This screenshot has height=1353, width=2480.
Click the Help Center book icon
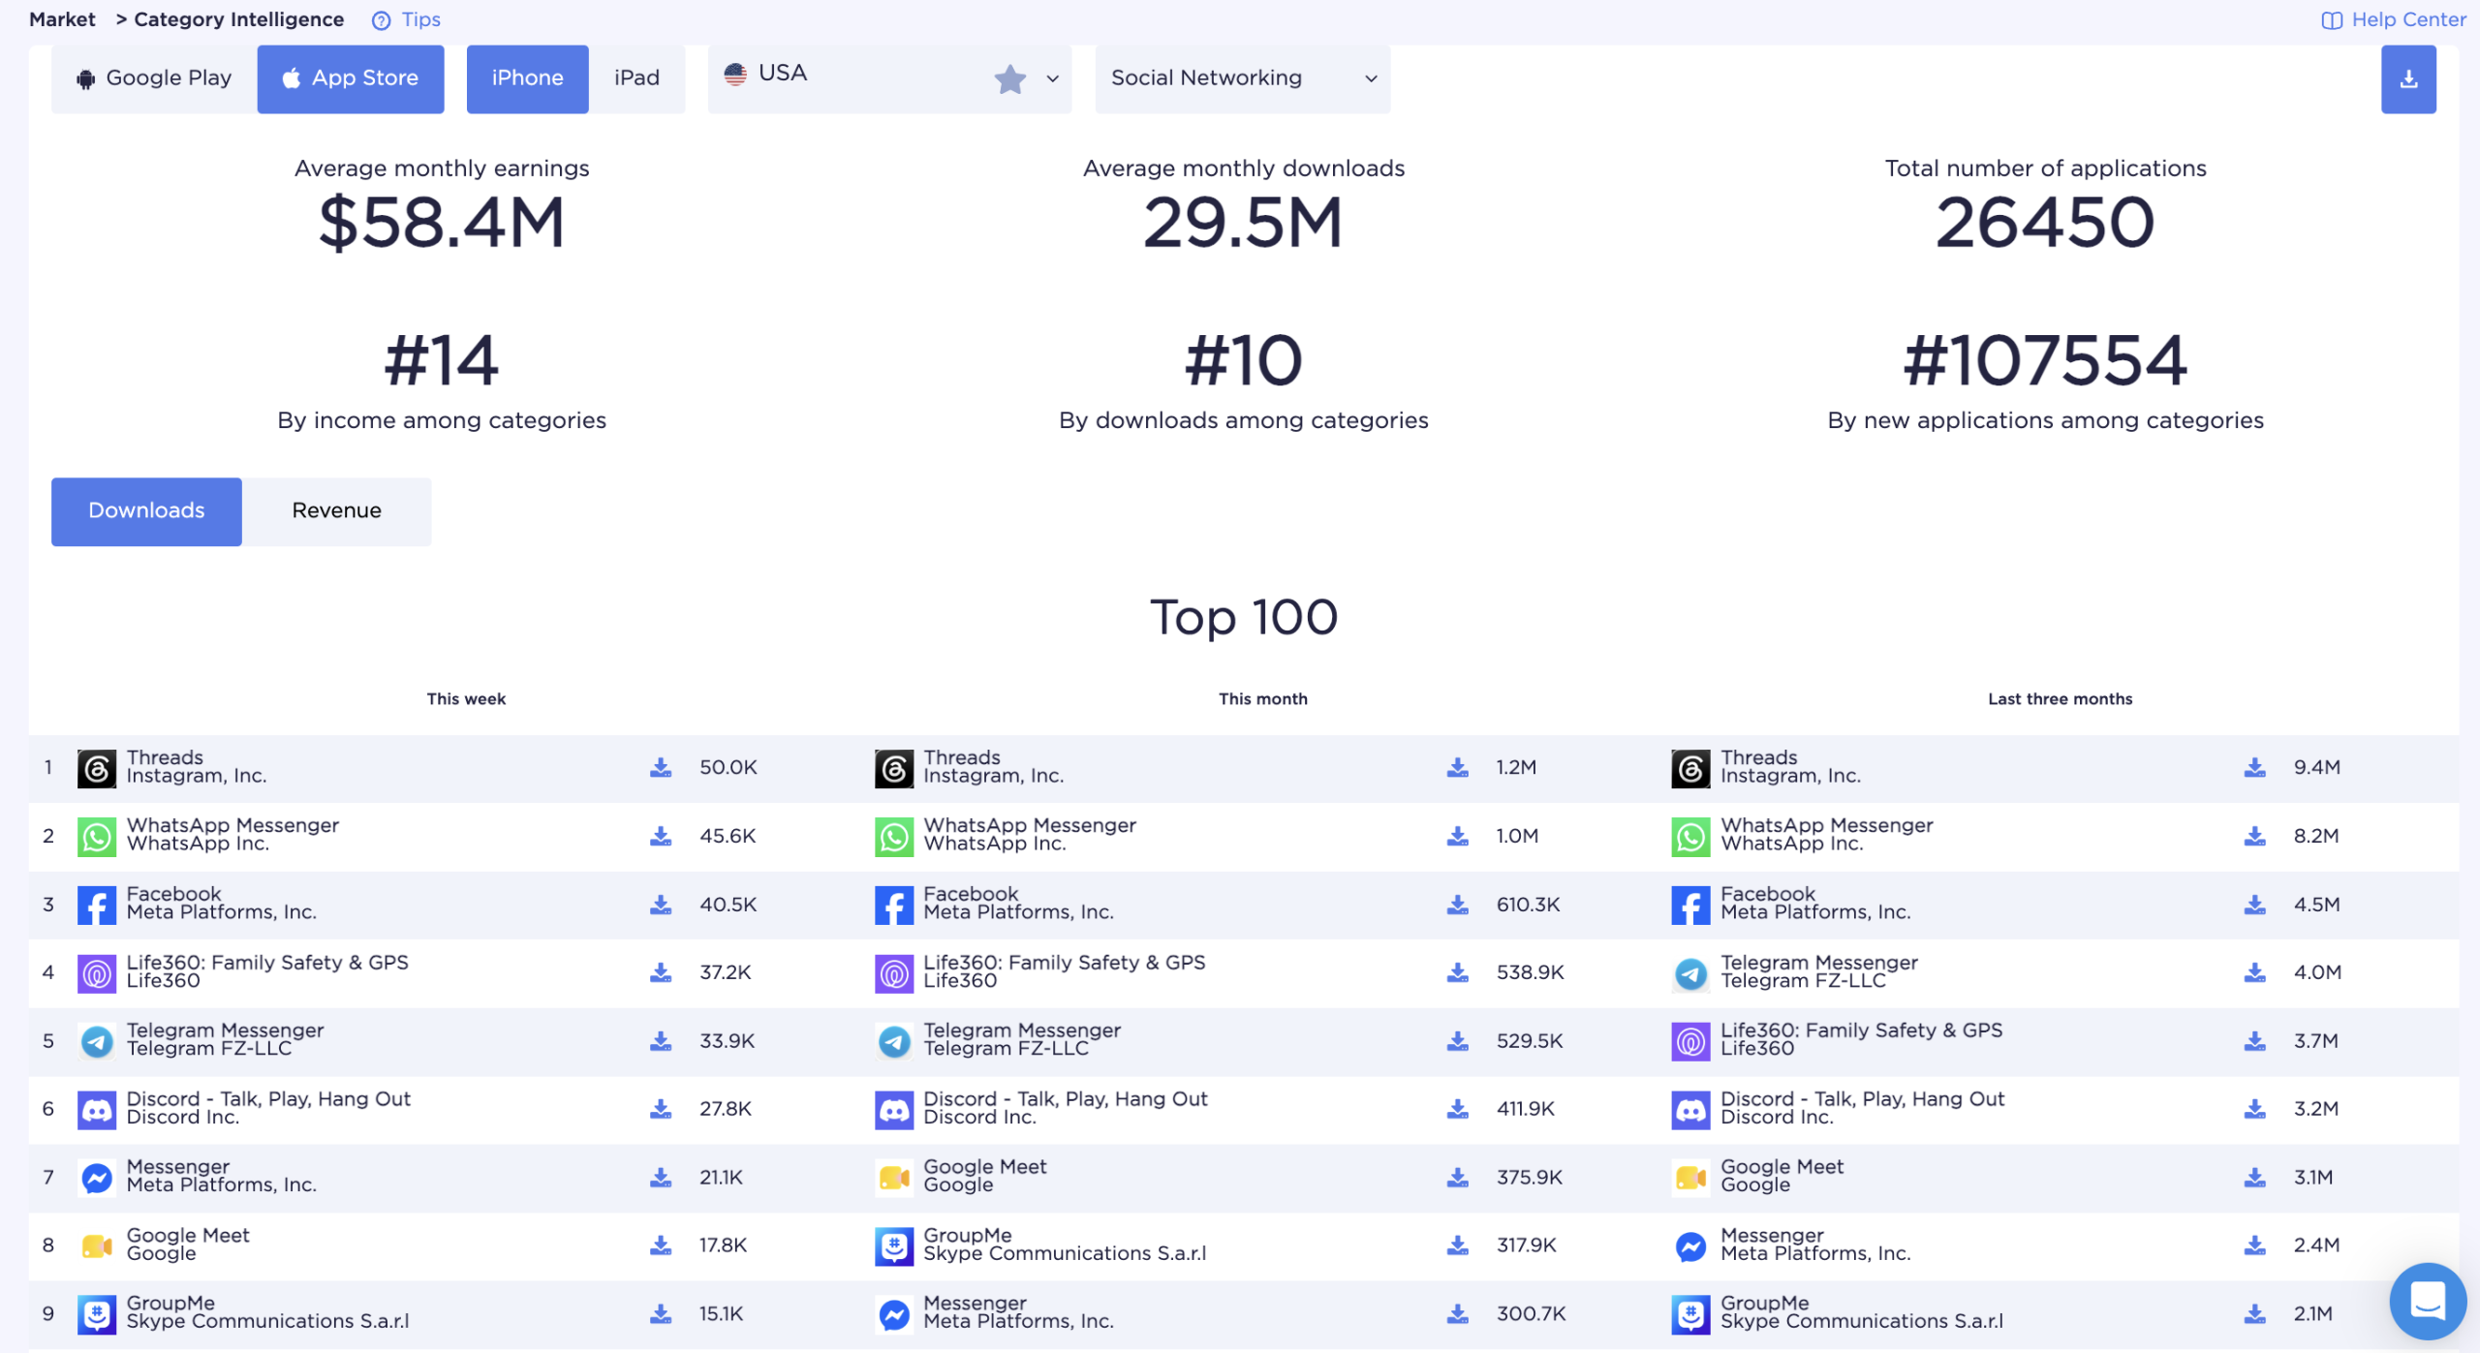point(2331,20)
